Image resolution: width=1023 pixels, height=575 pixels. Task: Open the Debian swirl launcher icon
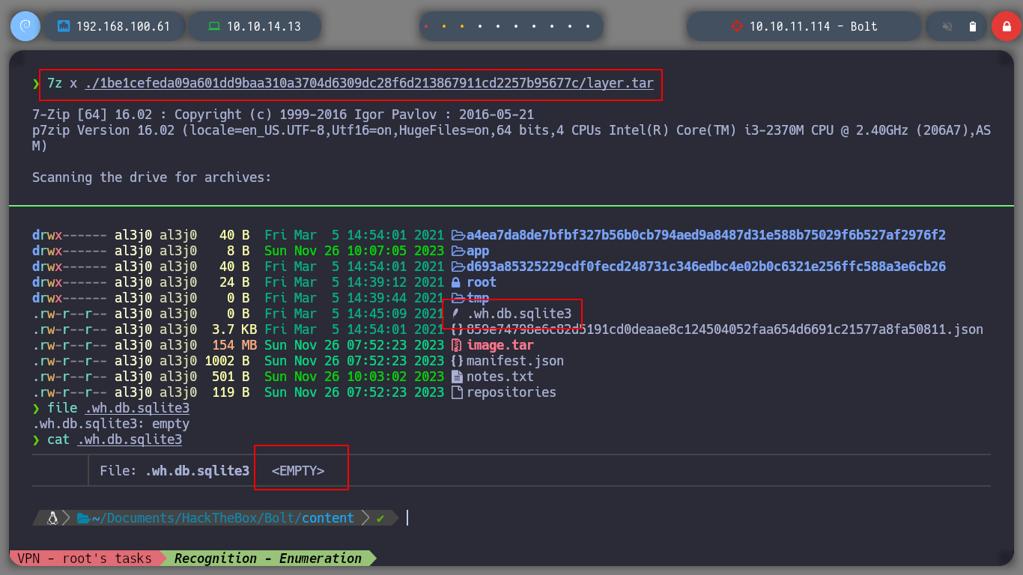25,26
